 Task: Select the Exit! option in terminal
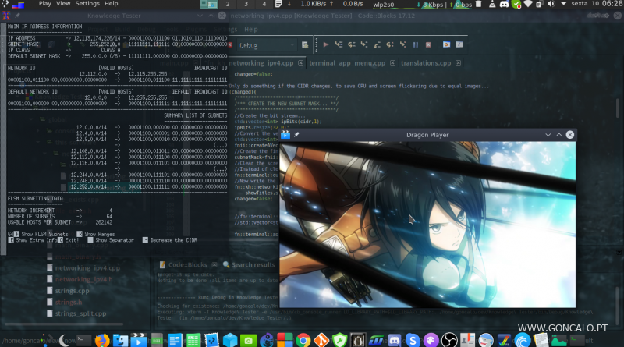coord(69,240)
